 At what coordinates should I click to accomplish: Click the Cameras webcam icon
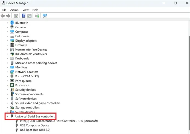coord(12,27)
